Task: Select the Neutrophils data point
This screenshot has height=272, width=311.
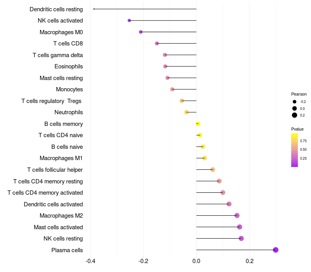Action: point(187,112)
